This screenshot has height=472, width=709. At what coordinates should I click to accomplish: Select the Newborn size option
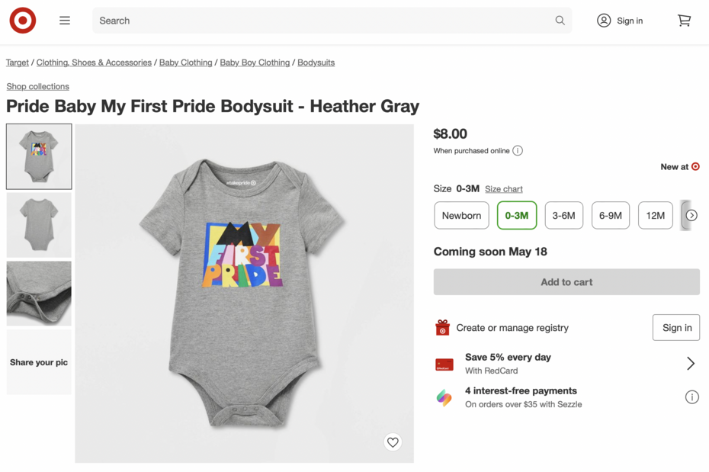461,216
